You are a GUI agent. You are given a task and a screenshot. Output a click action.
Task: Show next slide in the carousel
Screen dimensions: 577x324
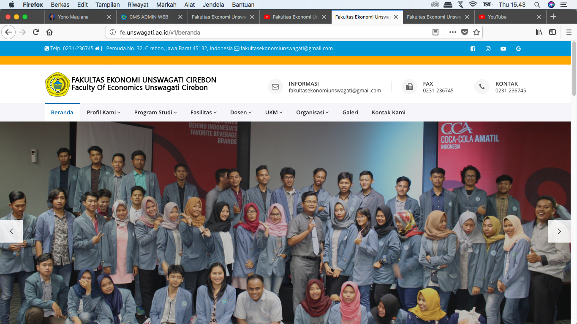559,231
